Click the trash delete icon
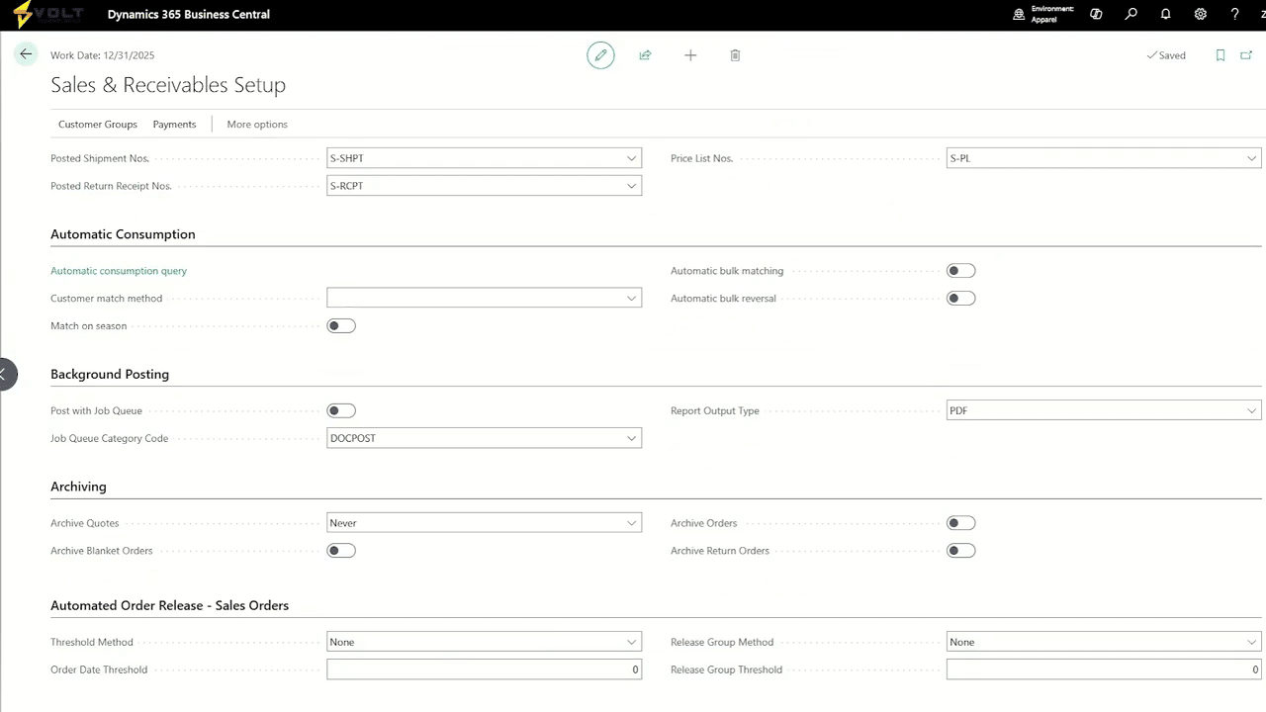Image resolution: width=1266 pixels, height=712 pixels. (735, 55)
